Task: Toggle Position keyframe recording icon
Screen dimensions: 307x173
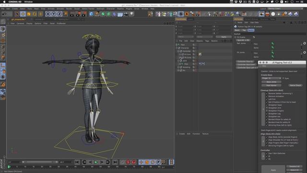Action: click(141, 162)
